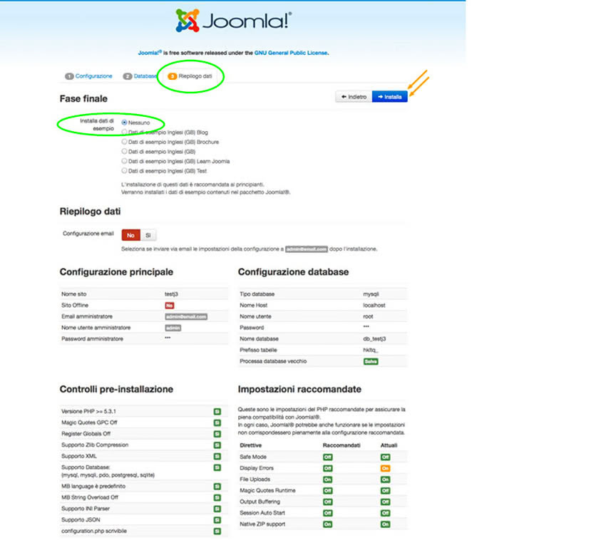The height and width of the screenshot is (540, 606).
Task: Click the Raccomandati column header
Action: point(341,445)
